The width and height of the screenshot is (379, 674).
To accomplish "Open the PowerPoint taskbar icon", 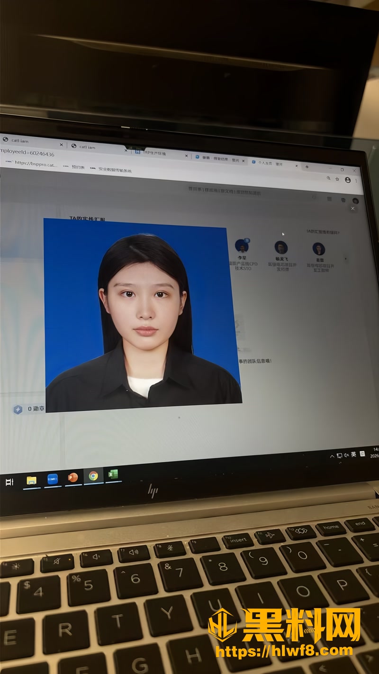I will [x=73, y=477].
